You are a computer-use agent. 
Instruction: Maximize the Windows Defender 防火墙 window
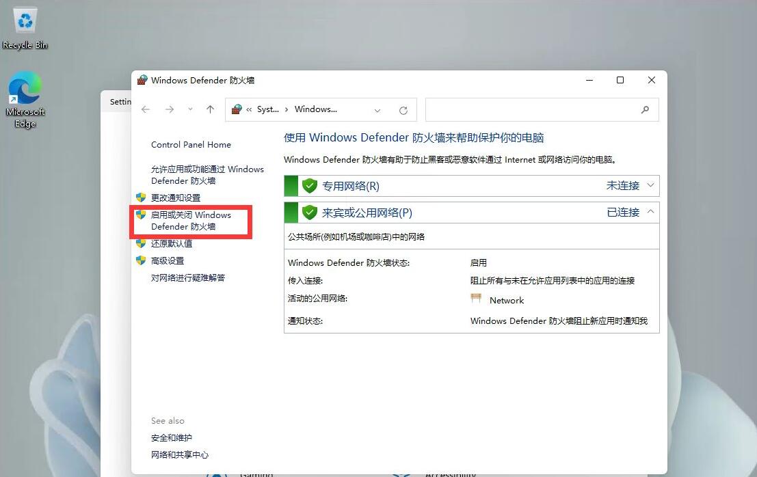[x=620, y=80]
